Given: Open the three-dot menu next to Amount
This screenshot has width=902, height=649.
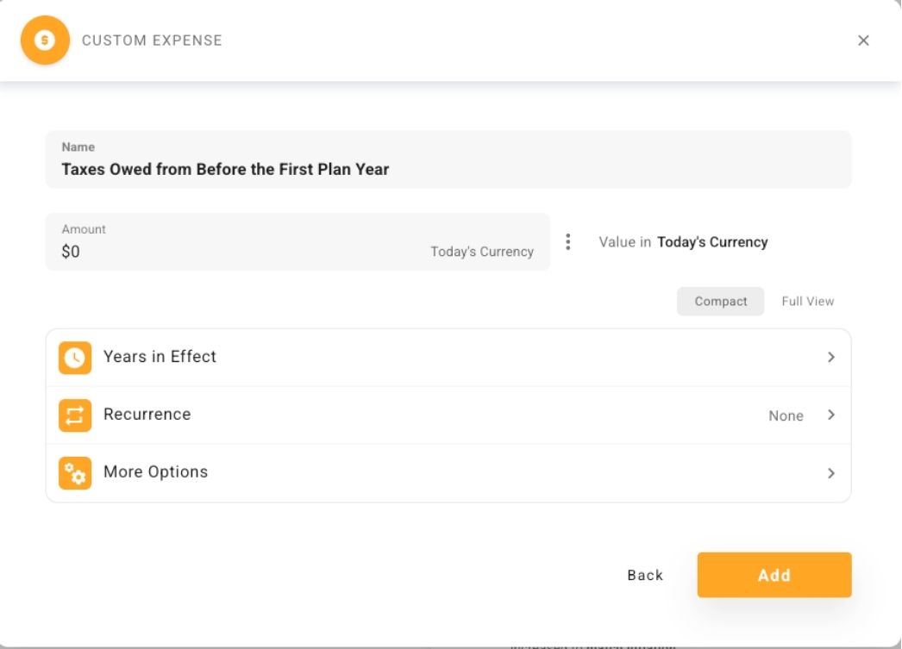Looking at the screenshot, I should (568, 242).
